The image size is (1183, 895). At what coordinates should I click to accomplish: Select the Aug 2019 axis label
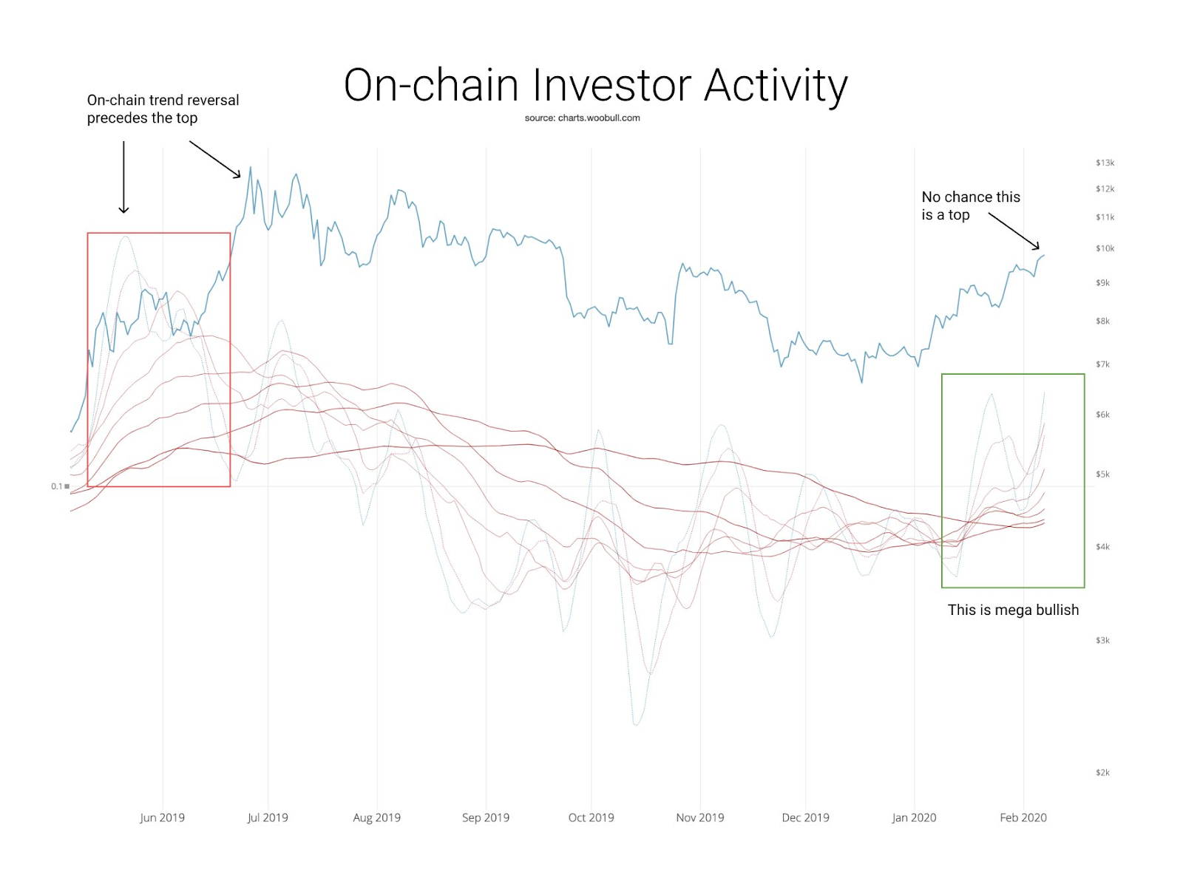click(x=376, y=817)
